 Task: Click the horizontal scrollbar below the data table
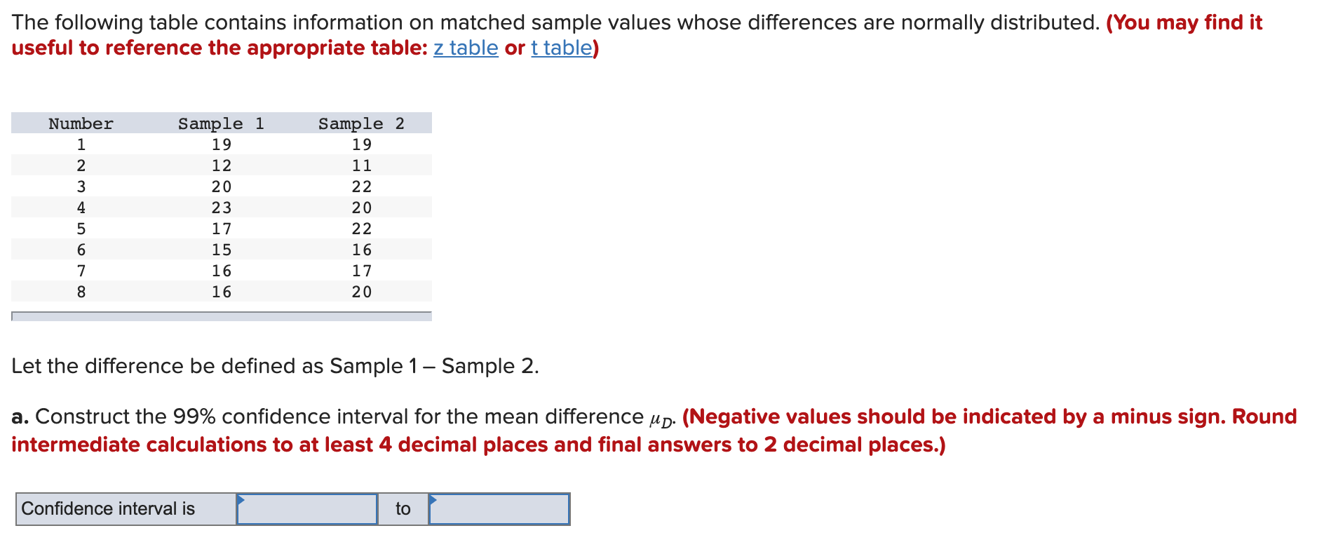pos(222,316)
